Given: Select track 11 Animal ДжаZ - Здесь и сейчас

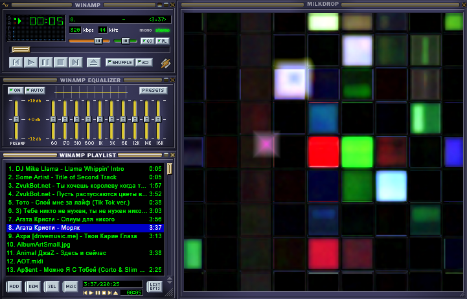Looking at the screenshot, I should coord(85,253).
